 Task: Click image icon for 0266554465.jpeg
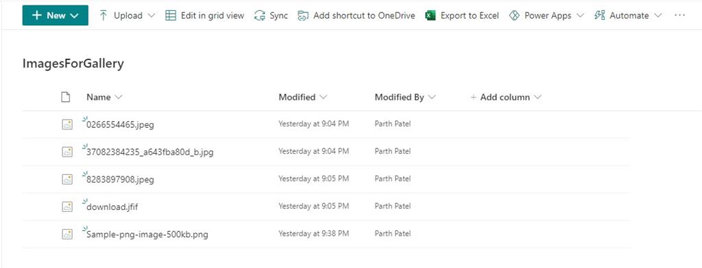pyautogui.click(x=67, y=124)
